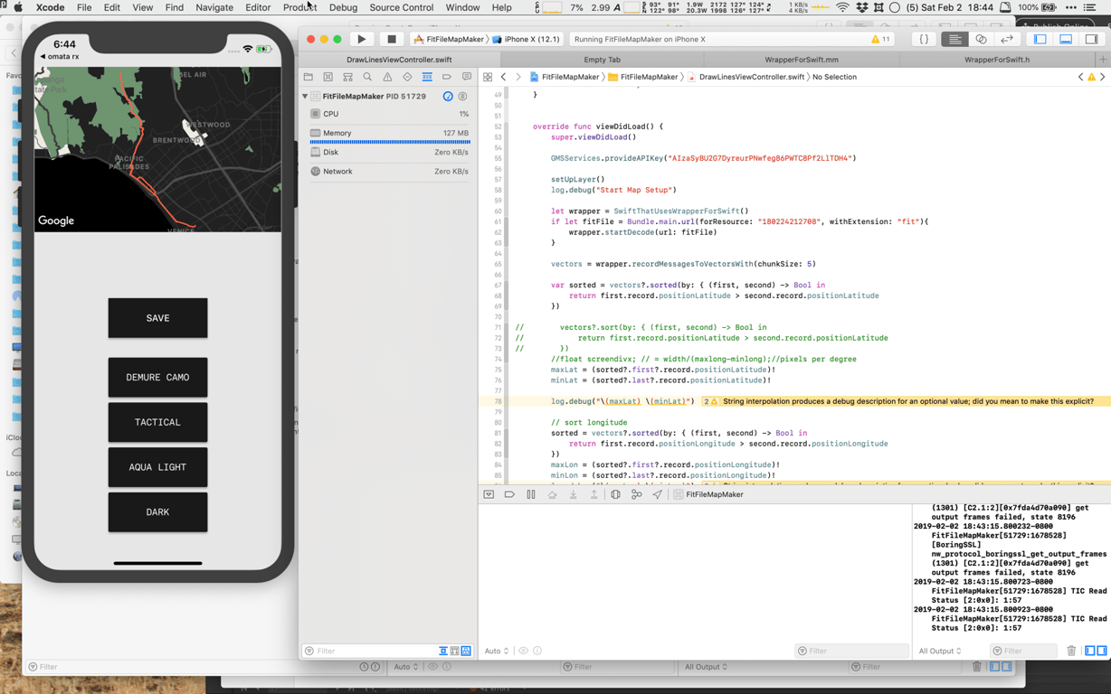This screenshot has height=694, width=1111.
Task: Open the Symbol navigator icon
Action: pos(347,78)
